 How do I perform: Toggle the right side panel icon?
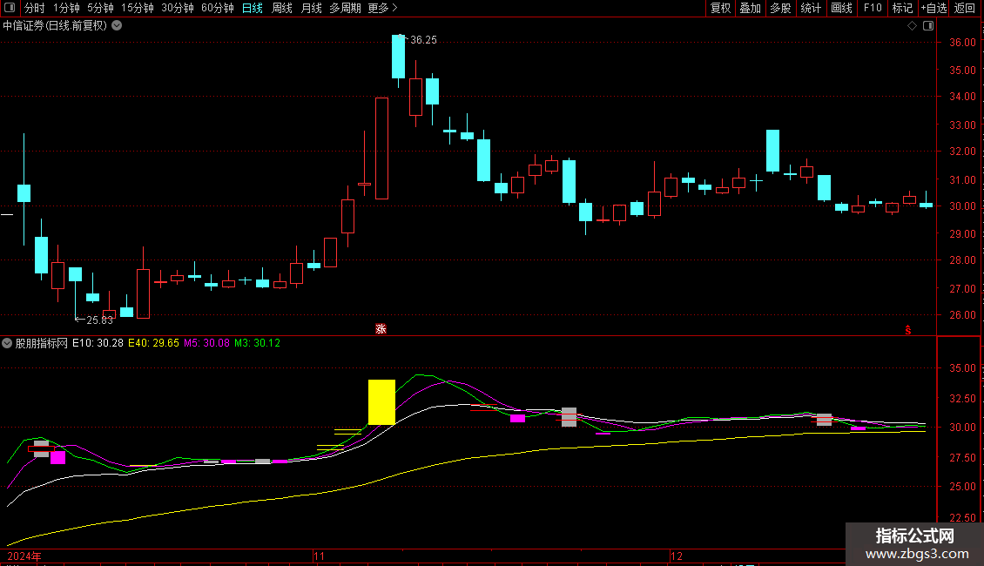pyautogui.click(x=928, y=26)
